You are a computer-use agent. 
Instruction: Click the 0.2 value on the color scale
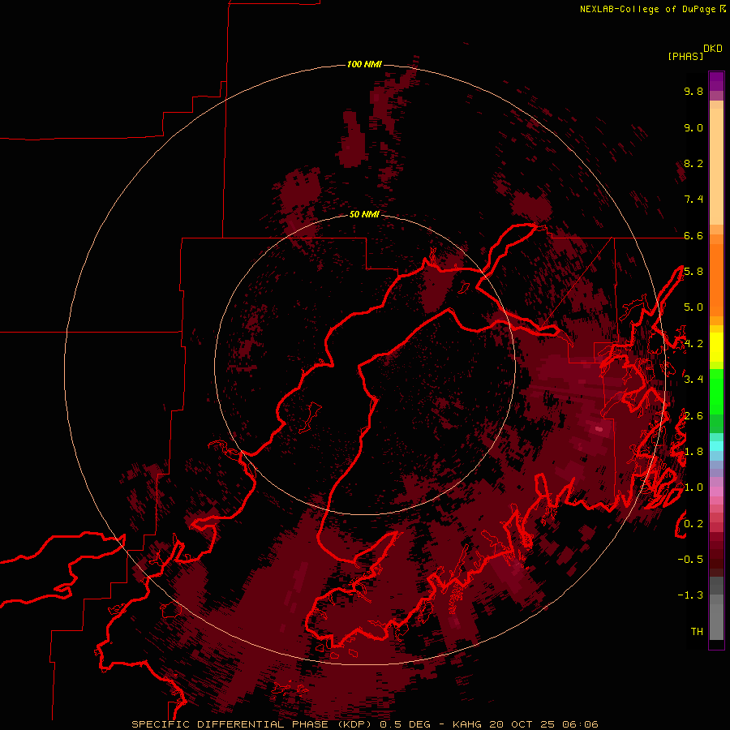click(693, 524)
